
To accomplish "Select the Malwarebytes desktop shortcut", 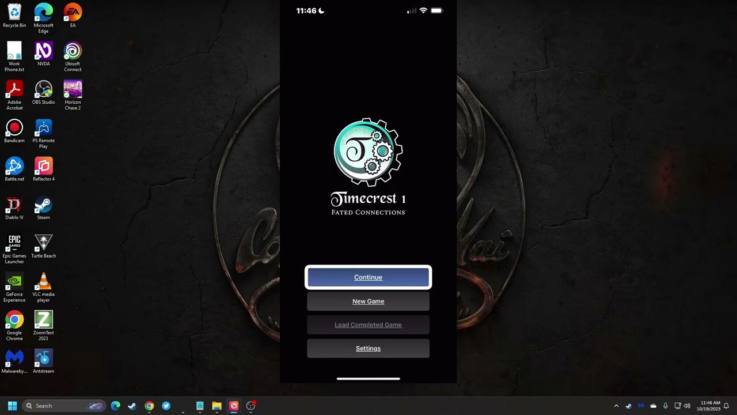I will pyautogui.click(x=14, y=361).
